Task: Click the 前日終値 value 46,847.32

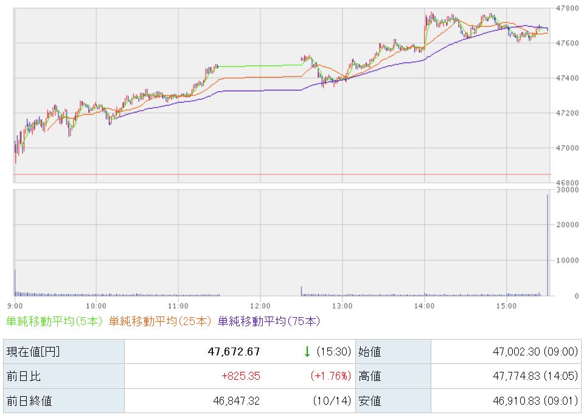Action: (235, 401)
